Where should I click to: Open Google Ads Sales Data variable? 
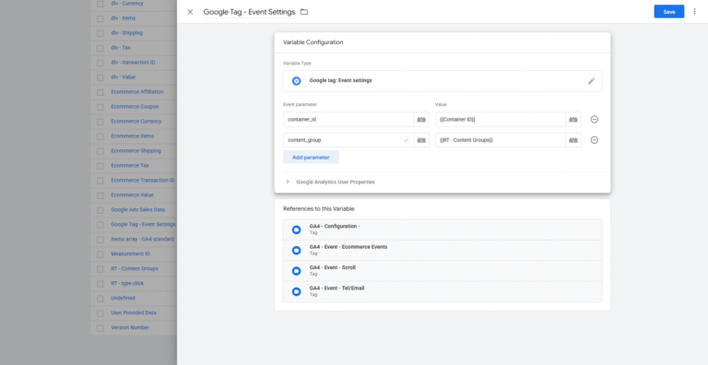(x=137, y=209)
